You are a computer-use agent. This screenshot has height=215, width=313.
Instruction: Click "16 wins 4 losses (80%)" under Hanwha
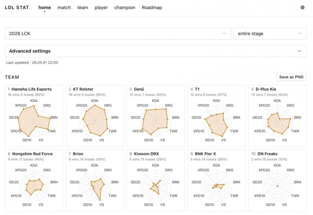coord(26,94)
